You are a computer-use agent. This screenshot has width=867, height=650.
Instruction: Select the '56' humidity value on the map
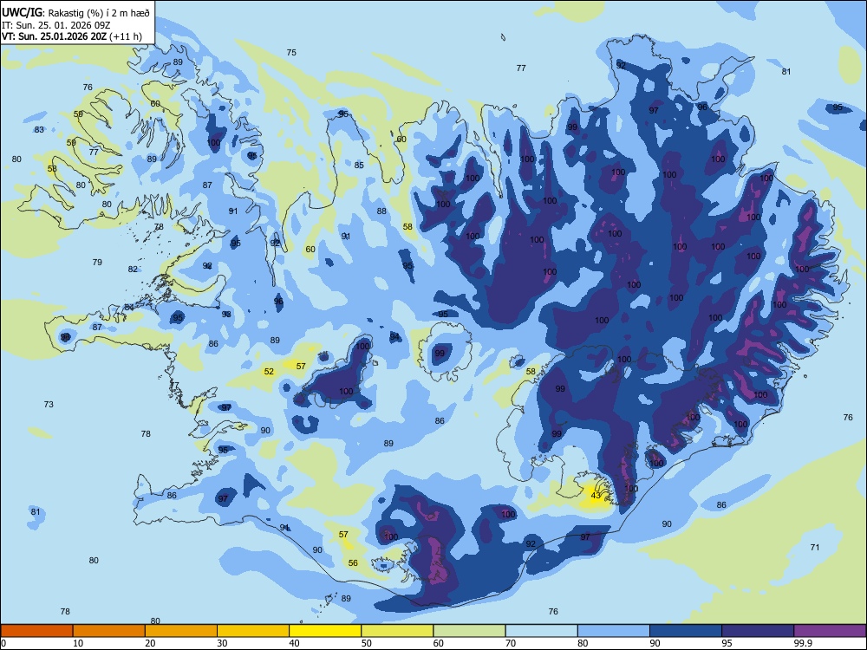[353, 562]
